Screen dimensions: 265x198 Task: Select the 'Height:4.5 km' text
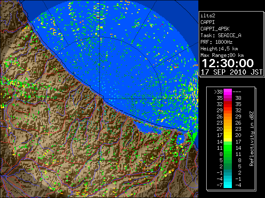coord(219,49)
